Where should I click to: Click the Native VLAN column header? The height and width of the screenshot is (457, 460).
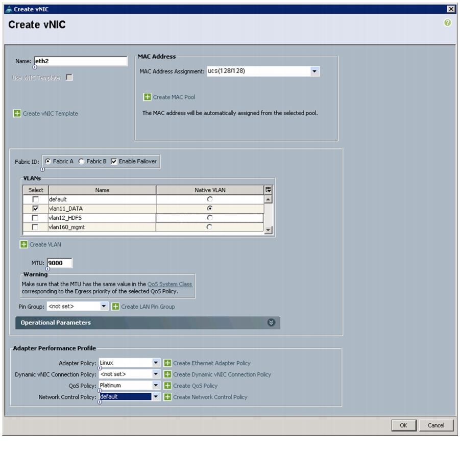(x=210, y=190)
